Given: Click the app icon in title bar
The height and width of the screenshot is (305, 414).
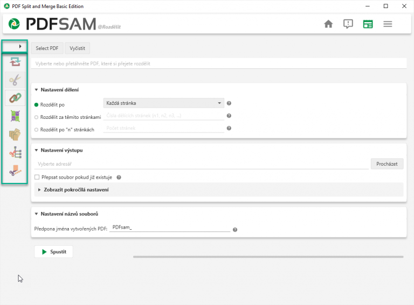Looking at the screenshot, I should pos(6,6).
